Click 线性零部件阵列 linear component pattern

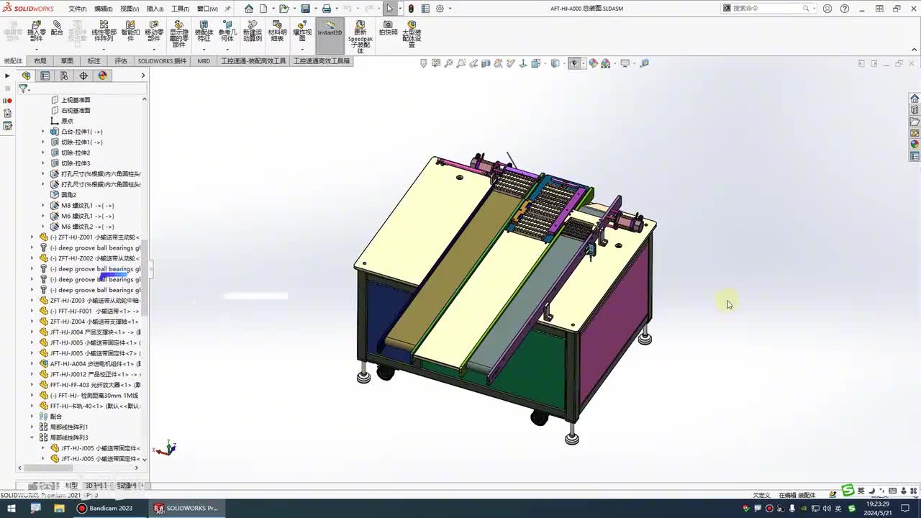[104, 32]
